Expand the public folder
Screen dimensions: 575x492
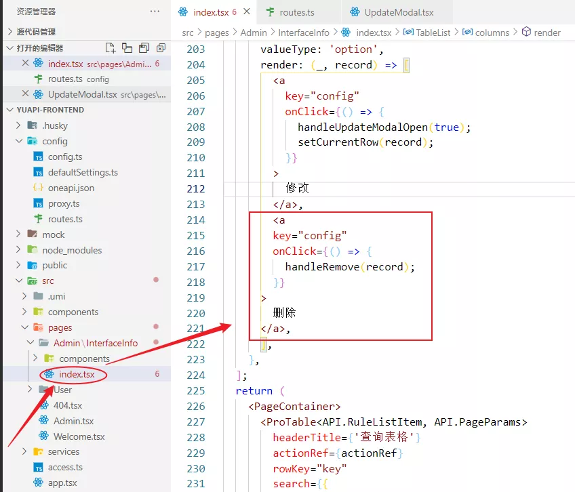(x=18, y=265)
